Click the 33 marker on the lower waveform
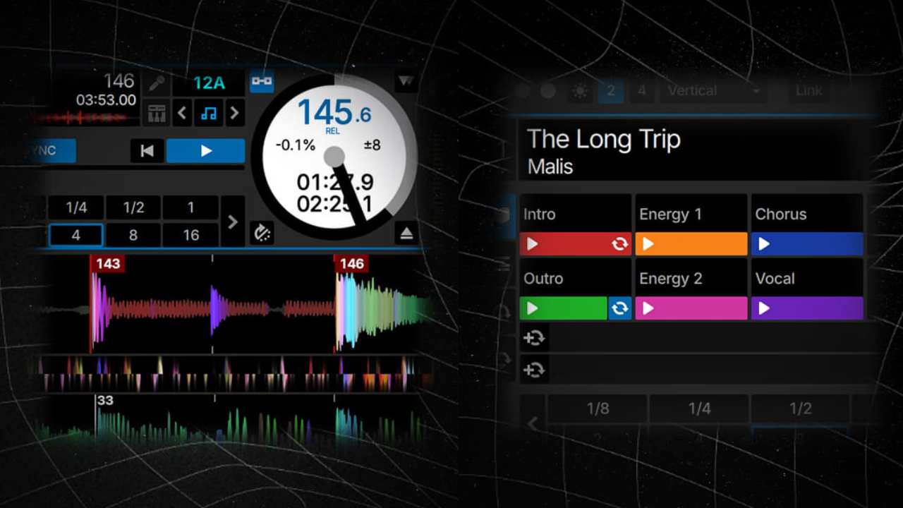903x508 pixels. point(105,400)
